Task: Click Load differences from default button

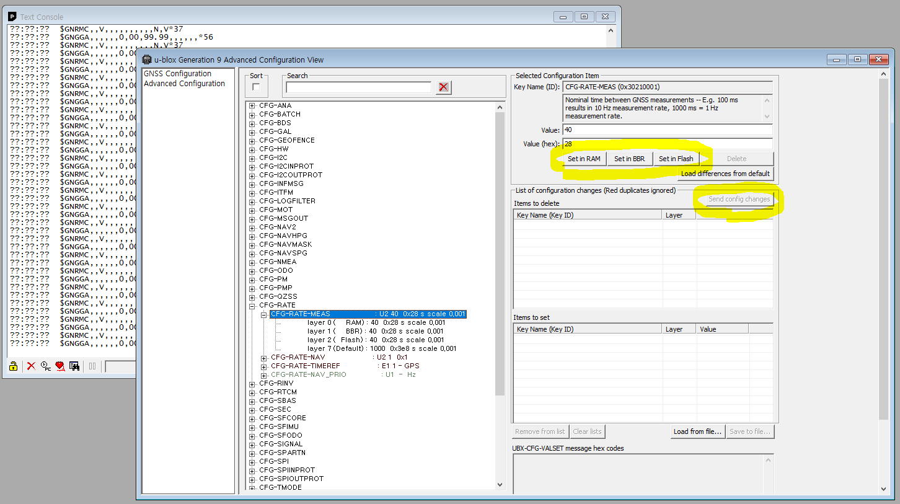Action: (x=725, y=174)
